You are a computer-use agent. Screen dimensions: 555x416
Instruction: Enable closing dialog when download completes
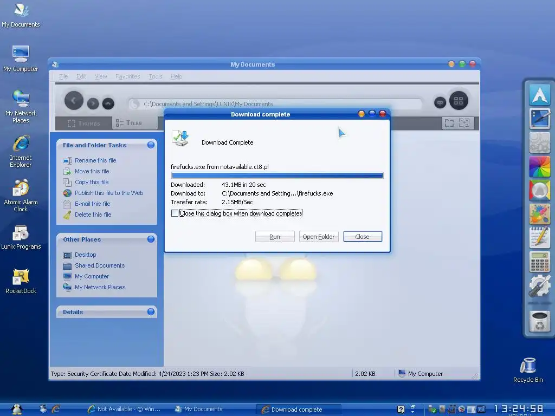(175, 213)
